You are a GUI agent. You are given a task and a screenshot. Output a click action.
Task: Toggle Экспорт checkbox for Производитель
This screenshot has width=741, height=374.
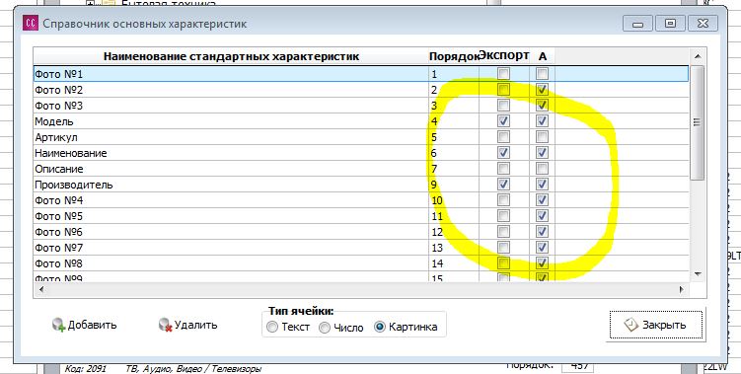[504, 185]
